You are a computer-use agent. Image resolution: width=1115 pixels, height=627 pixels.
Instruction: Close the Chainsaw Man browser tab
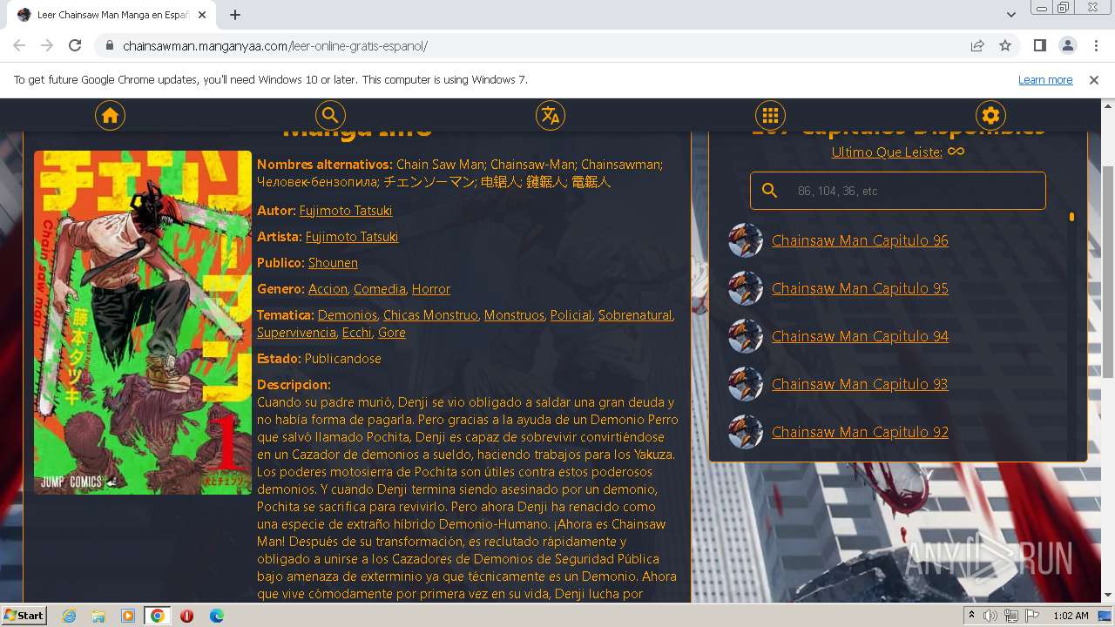(202, 15)
